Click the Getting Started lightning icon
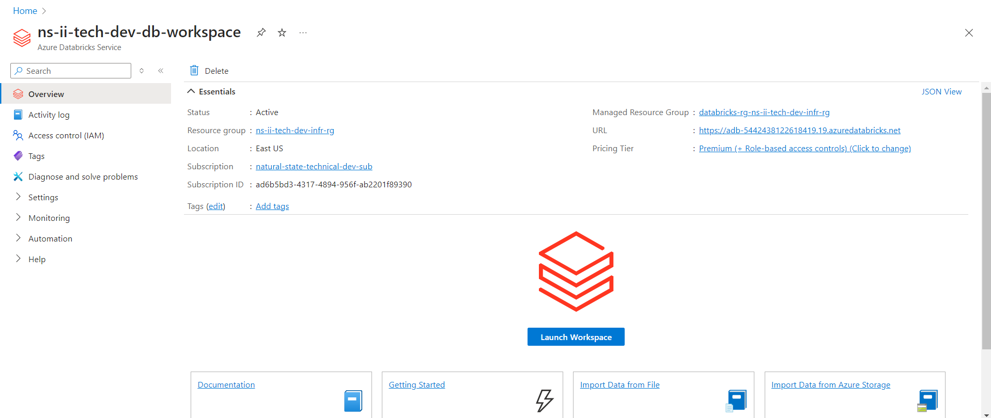Viewport: 991px width, 418px height. click(545, 400)
